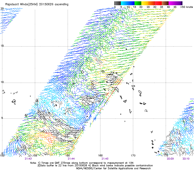Click the latitude "10" label on left axis

(2, 82)
